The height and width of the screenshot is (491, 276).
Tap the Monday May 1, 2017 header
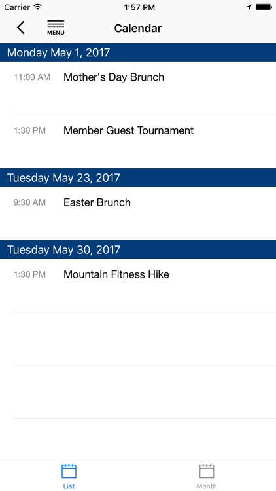138,52
